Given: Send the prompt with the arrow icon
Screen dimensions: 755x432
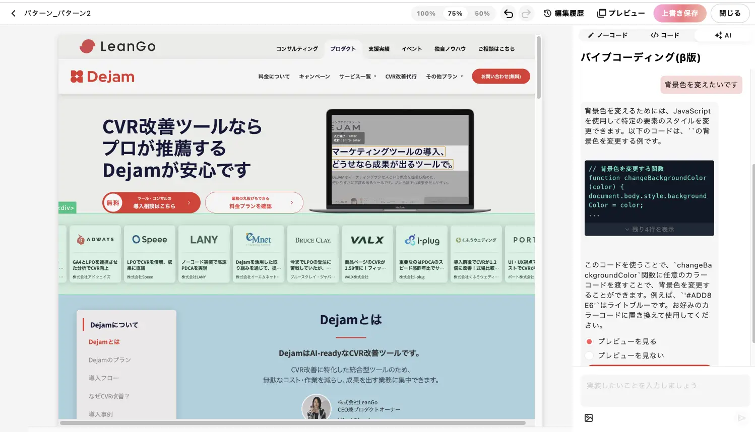Looking at the screenshot, I should [741, 418].
